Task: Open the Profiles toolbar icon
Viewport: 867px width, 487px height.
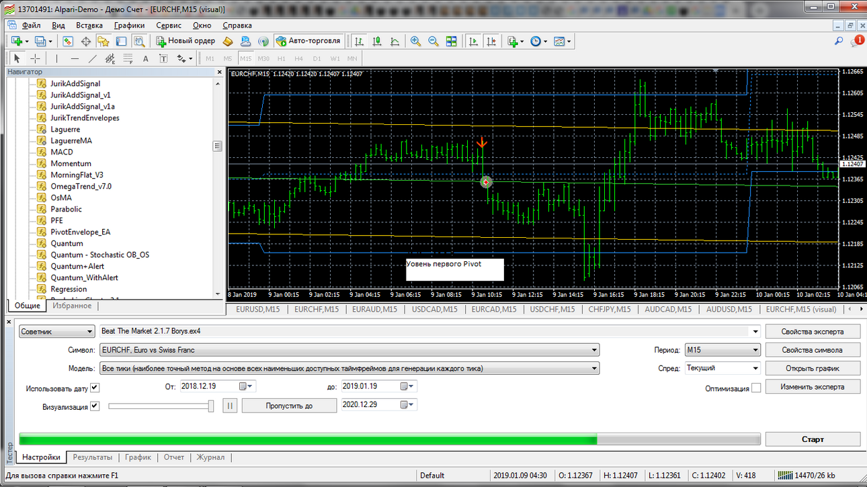Action: (x=40, y=41)
